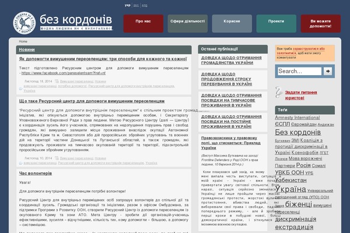The width and height of the screenshot is (350, 233).
Task: Click the question mark icon beside Задати питання
Action: [279, 92]
